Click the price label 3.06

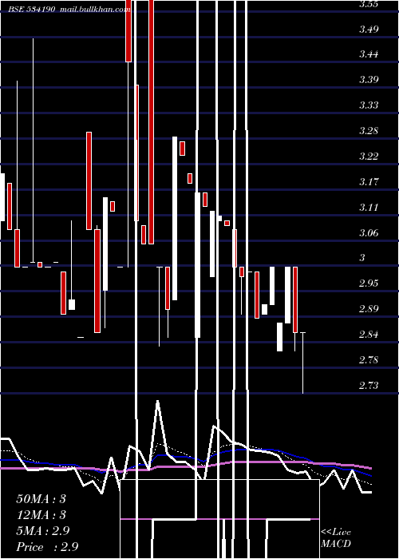click(x=369, y=233)
